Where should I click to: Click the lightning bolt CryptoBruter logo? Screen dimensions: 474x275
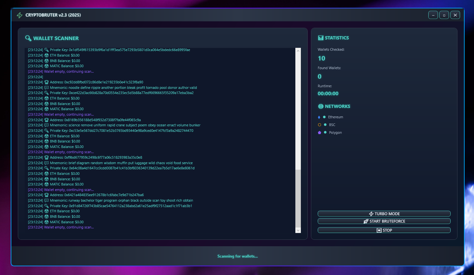(19, 15)
